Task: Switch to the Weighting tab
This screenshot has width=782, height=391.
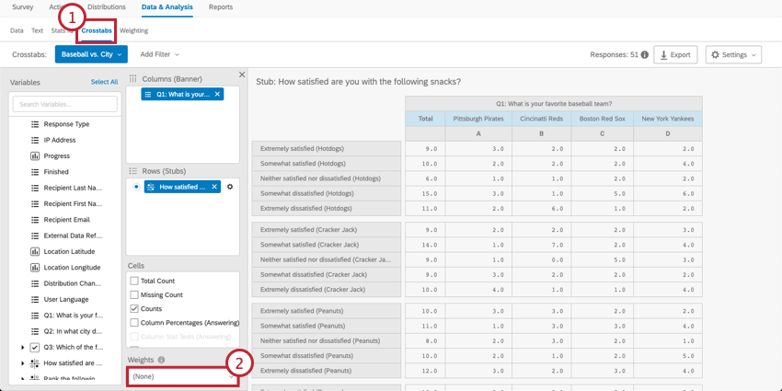Action: (133, 30)
